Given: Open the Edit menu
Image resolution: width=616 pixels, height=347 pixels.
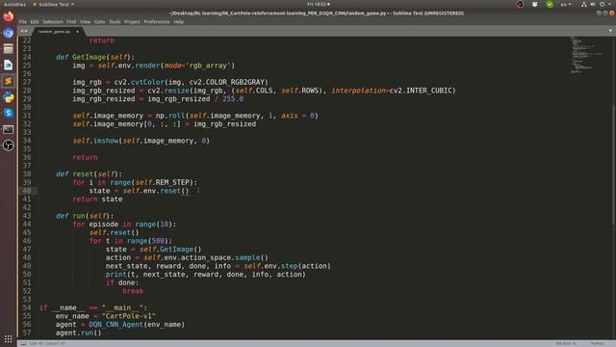Looking at the screenshot, I should (x=35, y=22).
